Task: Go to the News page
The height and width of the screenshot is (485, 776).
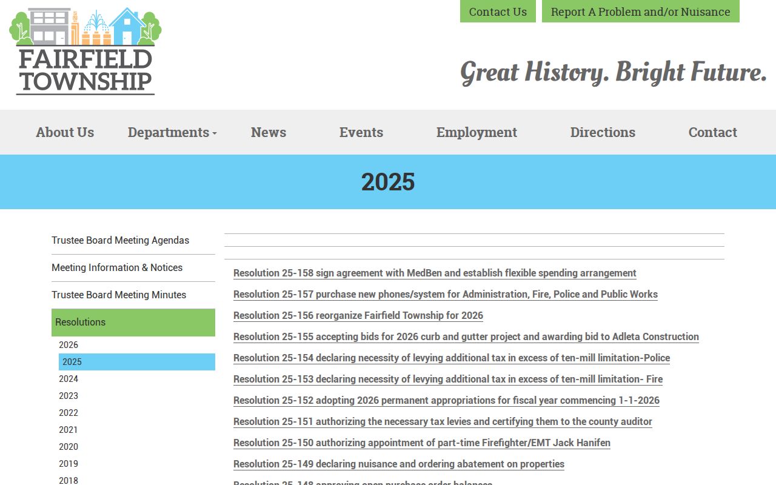Action: [269, 132]
